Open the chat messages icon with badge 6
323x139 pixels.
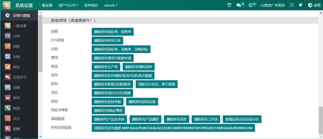[239, 5]
